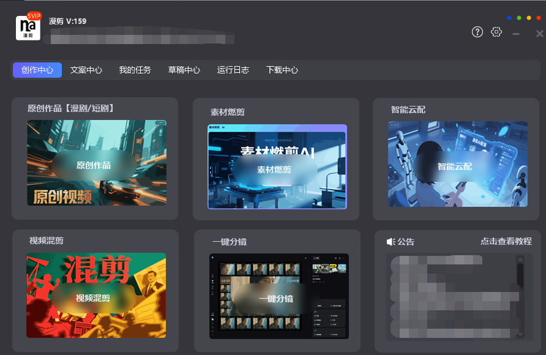Click the red status dot
Viewport: 546px width, 355px height.
coord(539,18)
